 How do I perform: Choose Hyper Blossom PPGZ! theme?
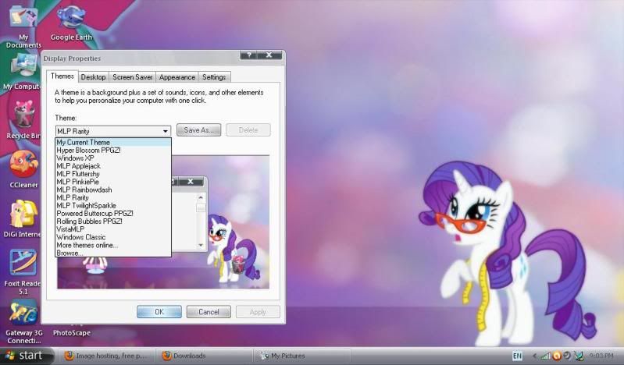[113, 151]
